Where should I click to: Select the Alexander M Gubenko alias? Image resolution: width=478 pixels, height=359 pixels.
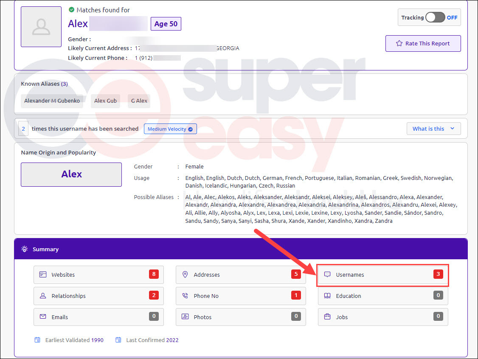tap(52, 101)
